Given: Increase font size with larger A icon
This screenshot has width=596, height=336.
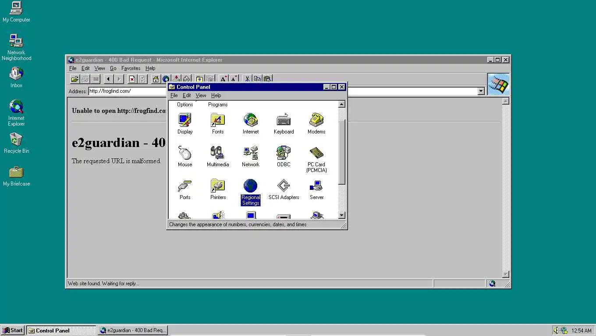Looking at the screenshot, I should coord(223,79).
